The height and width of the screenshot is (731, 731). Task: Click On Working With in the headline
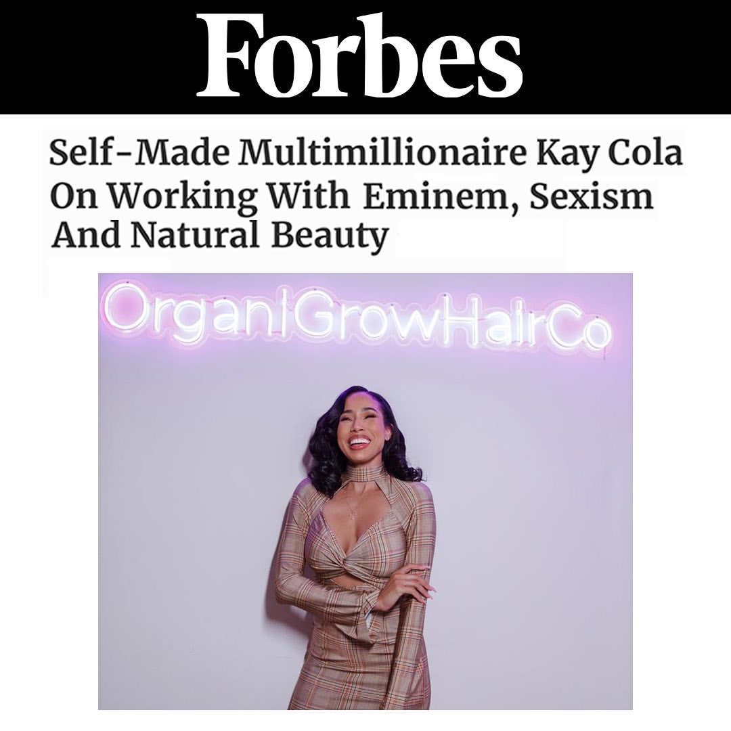200,197
